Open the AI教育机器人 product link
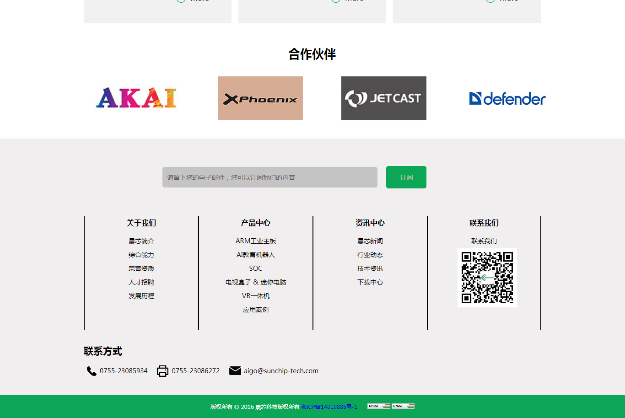The width and height of the screenshot is (625, 418). pyautogui.click(x=256, y=255)
